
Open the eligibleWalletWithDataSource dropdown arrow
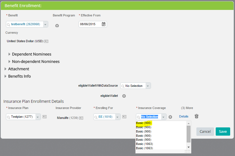pos(148,86)
